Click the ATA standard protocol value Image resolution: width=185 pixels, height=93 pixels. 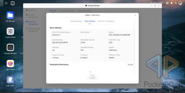pos(82,50)
